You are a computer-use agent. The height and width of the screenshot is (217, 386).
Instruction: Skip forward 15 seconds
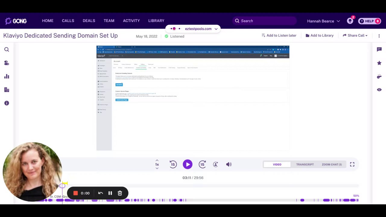tap(202, 164)
